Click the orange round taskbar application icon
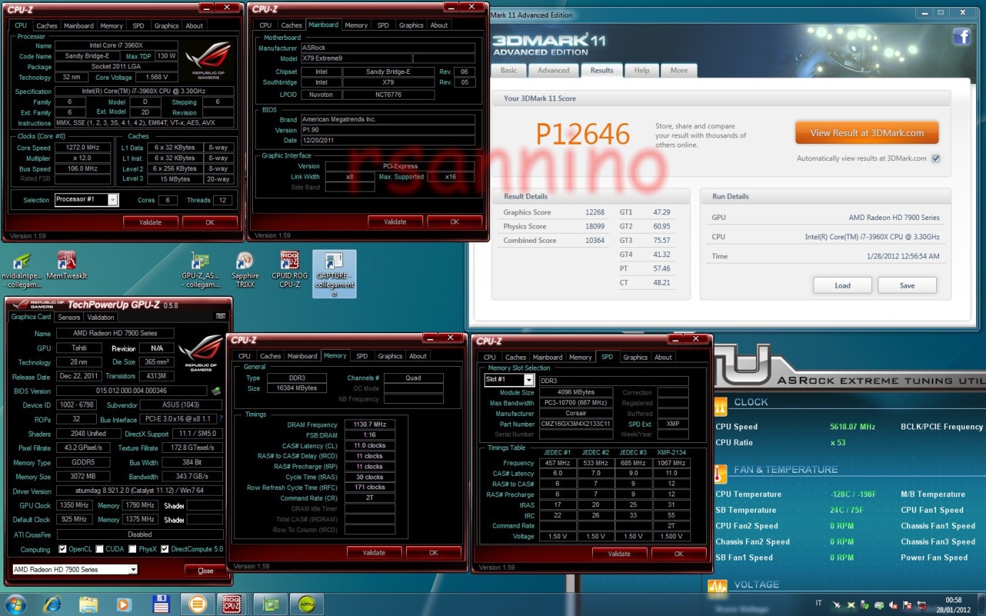The height and width of the screenshot is (616, 986). click(x=197, y=605)
